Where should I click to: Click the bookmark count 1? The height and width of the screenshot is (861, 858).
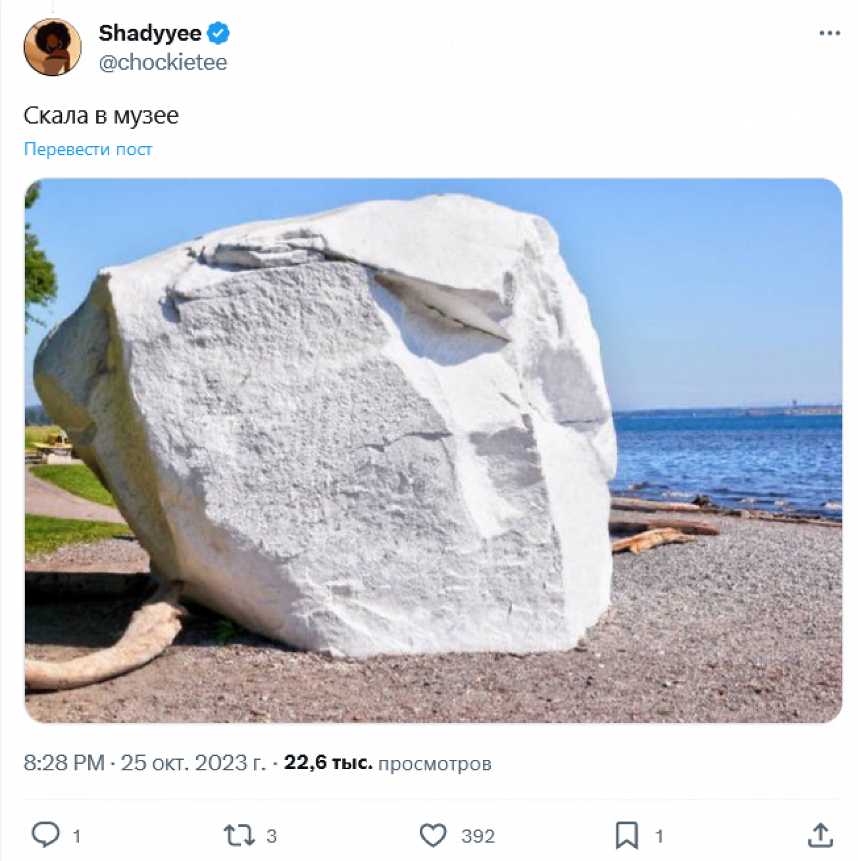click(659, 836)
